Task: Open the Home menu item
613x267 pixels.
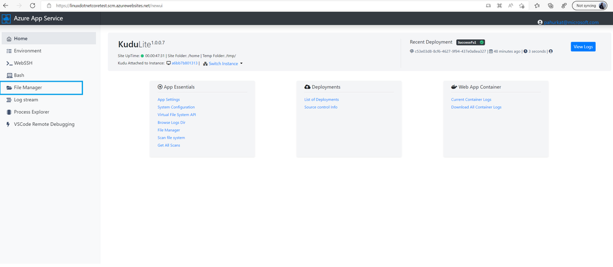Action: pos(49,38)
